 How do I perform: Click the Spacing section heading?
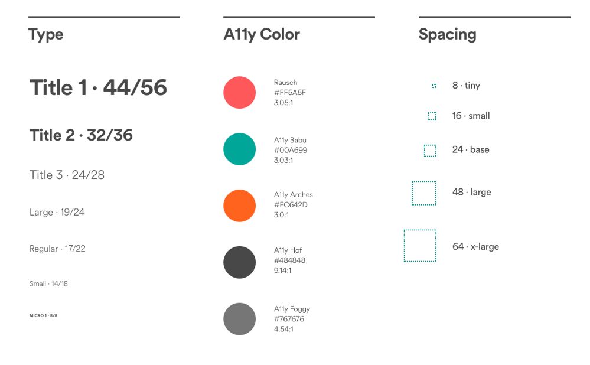click(447, 34)
